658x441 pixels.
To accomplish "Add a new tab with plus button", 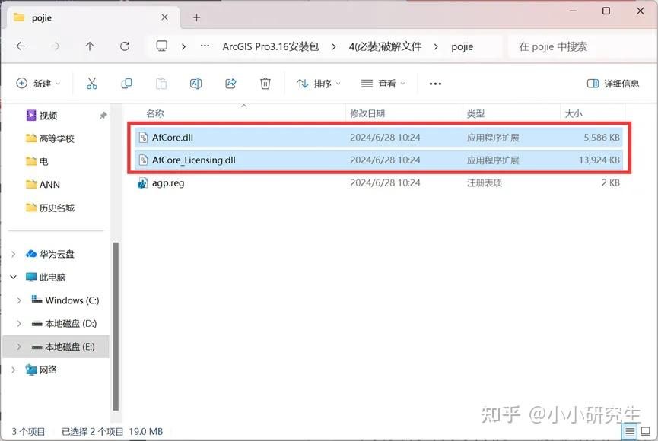I will (x=196, y=17).
